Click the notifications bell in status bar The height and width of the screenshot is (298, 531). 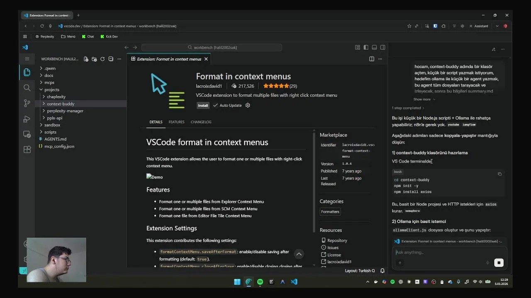[x=382, y=271]
